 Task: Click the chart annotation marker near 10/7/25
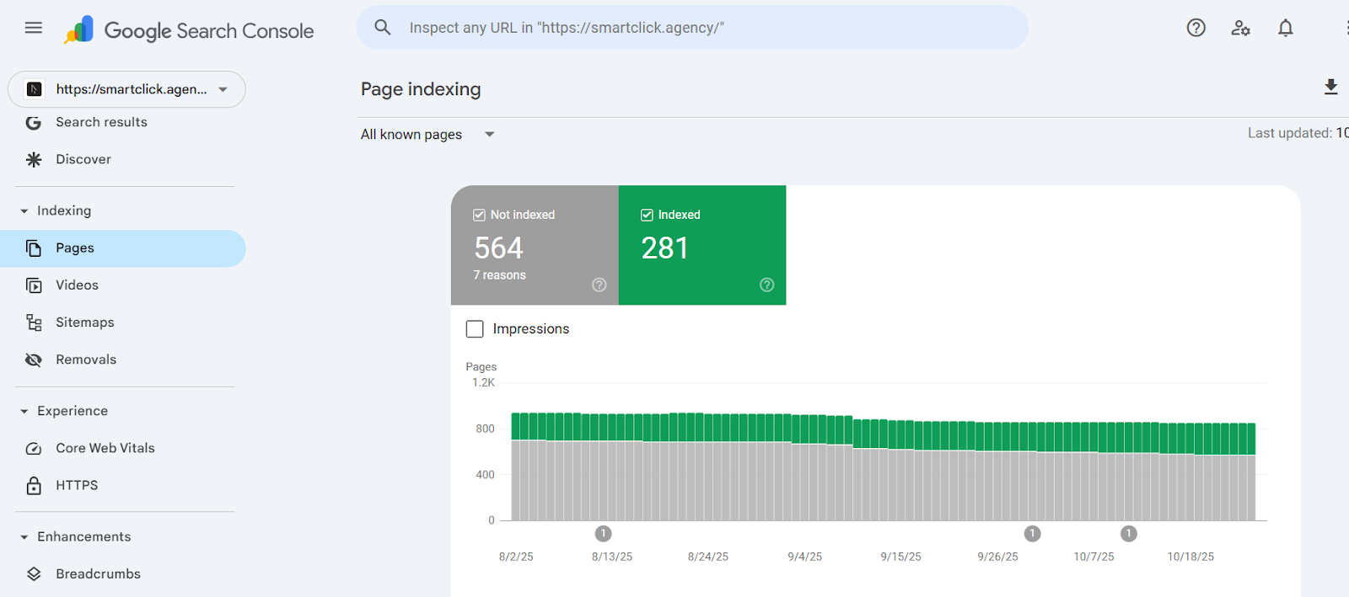1129,534
